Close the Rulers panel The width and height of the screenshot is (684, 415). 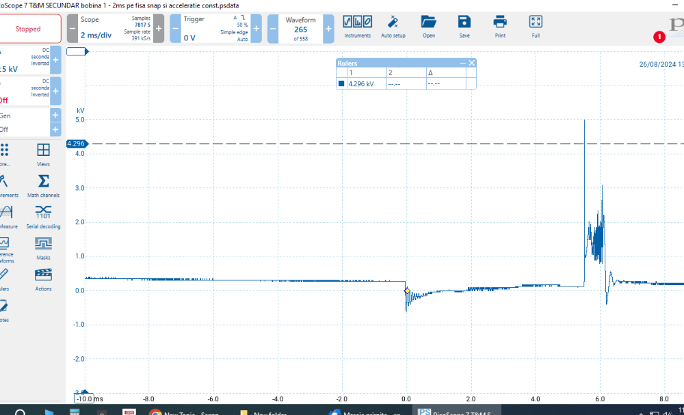[471, 63]
